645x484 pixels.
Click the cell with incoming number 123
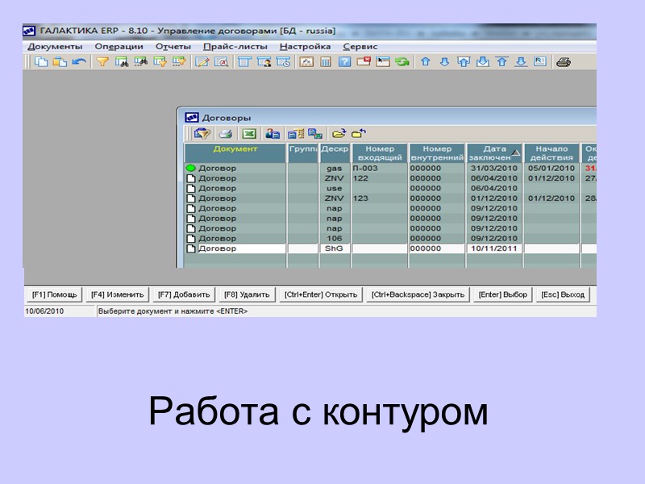coord(379,198)
